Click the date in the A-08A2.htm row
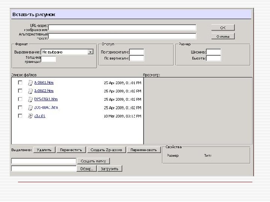Image resolution: width=270 pixels, height=202 pixels. tap(123, 91)
